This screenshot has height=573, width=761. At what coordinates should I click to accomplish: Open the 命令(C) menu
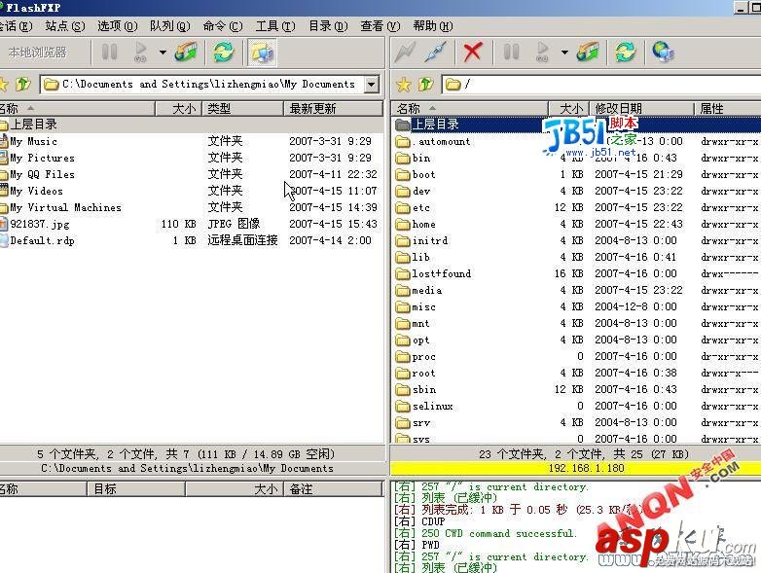[x=222, y=25]
